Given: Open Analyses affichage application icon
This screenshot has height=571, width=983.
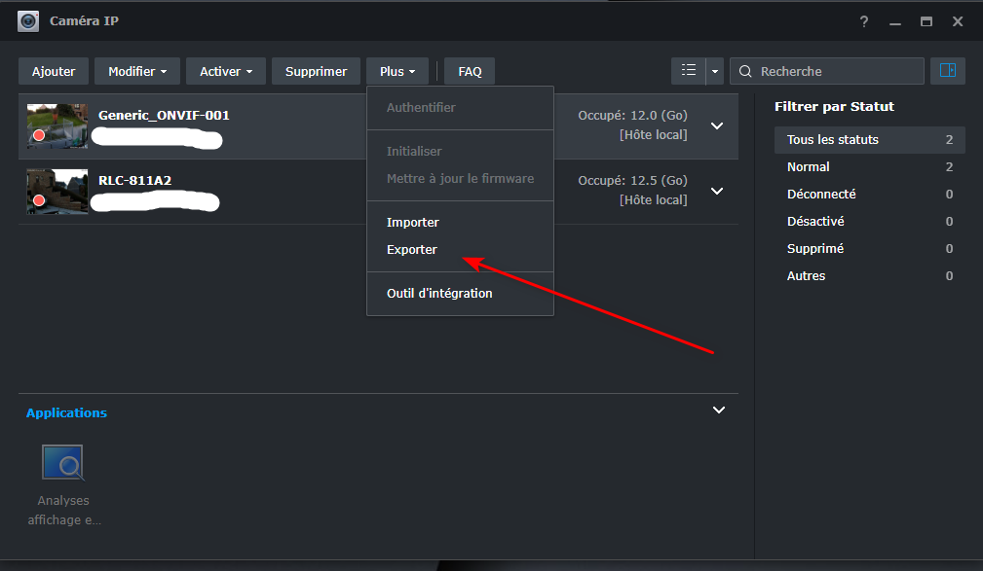Looking at the screenshot, I should [62, 463].
